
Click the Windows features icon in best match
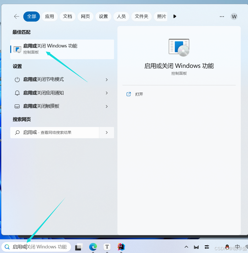[x=17, y=49]
